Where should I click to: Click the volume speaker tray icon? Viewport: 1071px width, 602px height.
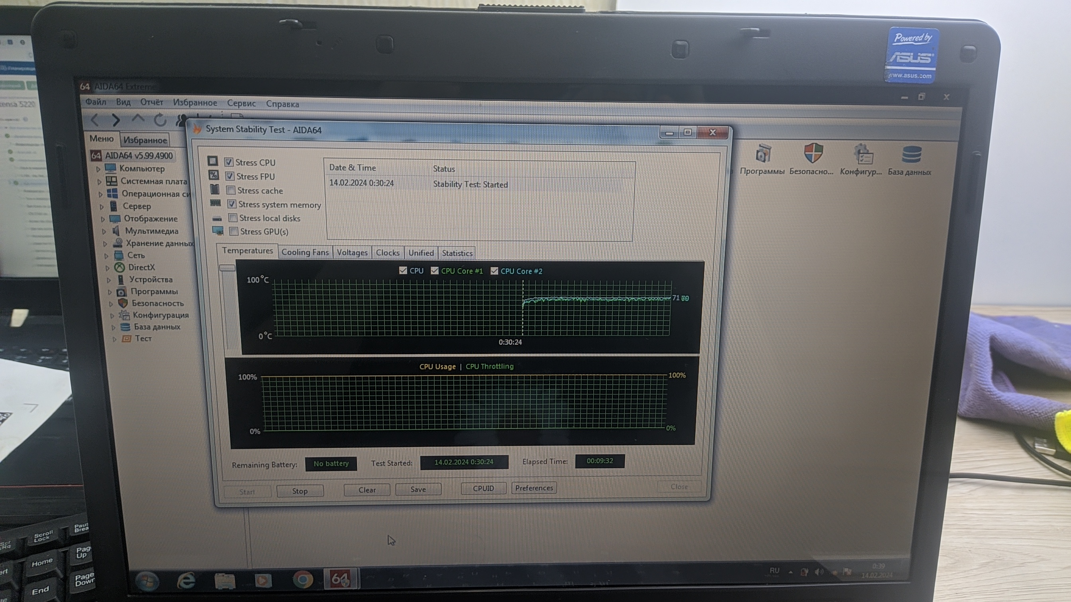point(819,573)
